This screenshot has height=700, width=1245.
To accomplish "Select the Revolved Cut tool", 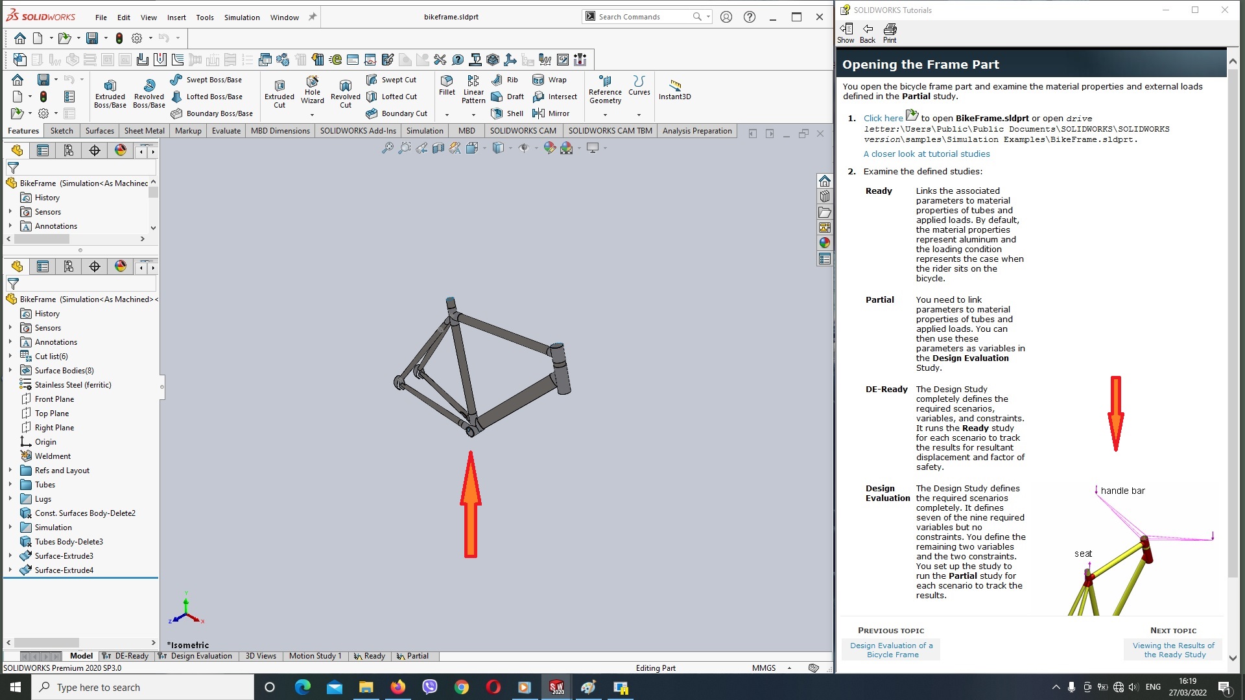I will coord(345,93).
